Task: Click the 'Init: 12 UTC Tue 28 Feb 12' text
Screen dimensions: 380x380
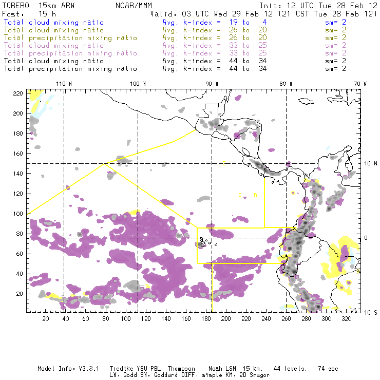Action: tap(318, 6)
